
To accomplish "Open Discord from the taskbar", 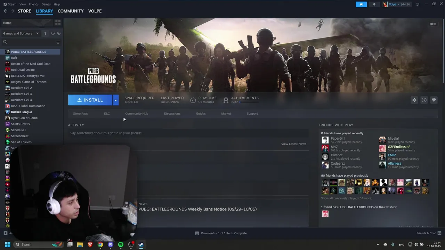I will tap(111, 244).
